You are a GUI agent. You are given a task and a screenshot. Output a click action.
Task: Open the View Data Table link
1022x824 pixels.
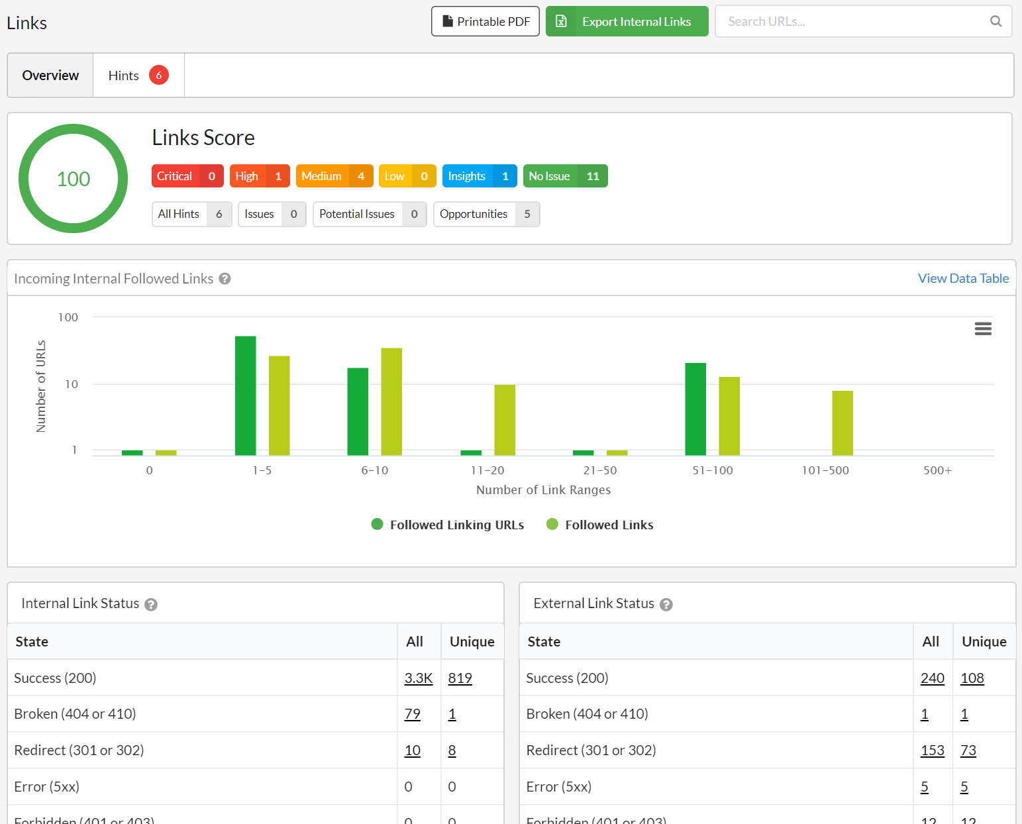pos(962,279)
